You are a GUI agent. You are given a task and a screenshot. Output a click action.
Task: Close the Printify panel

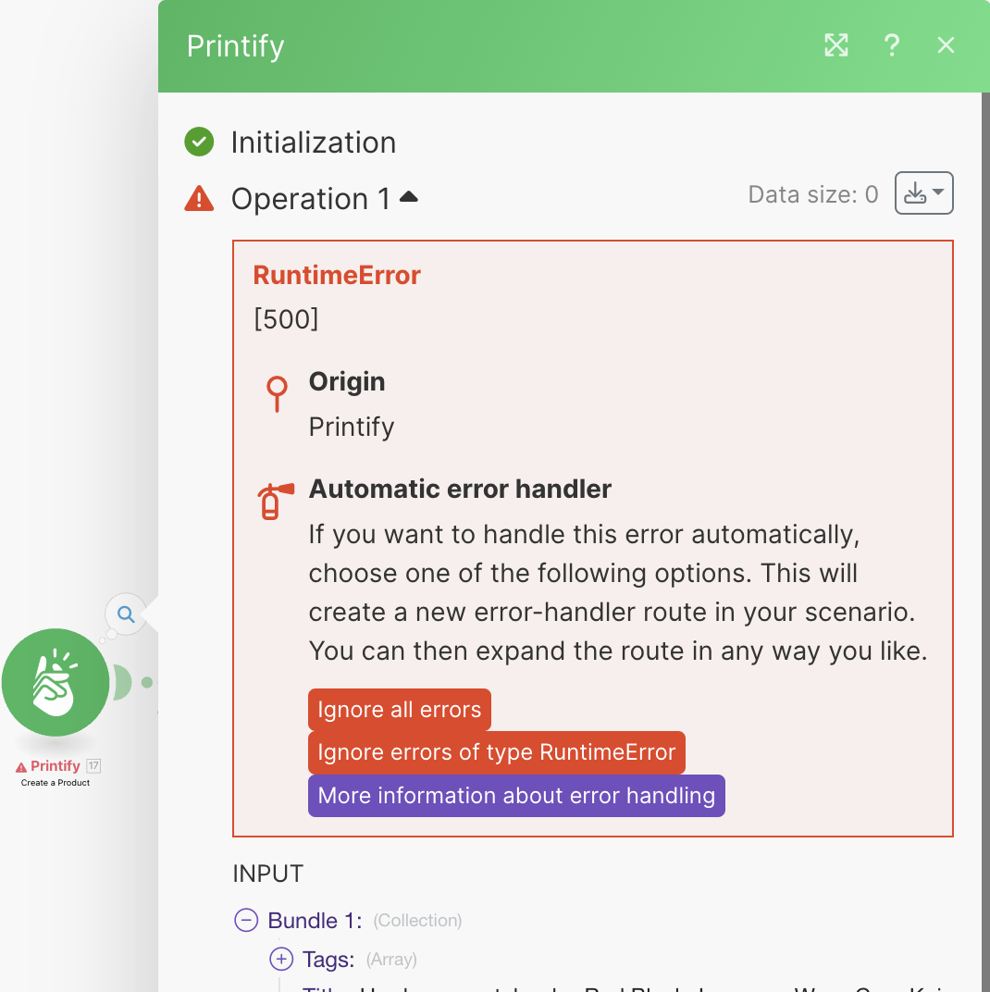pos(946,45)
